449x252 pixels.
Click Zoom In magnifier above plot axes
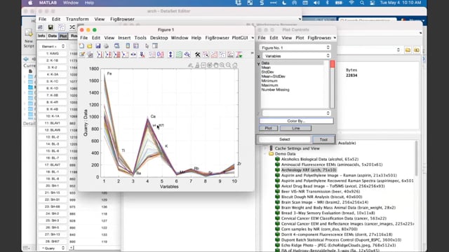(x=222, y=65)
